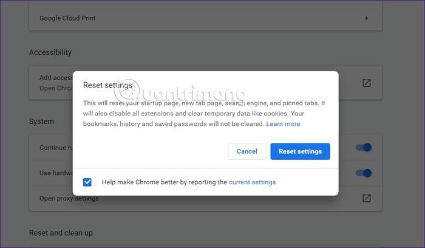
Task: Toggle the Continue running background apps switch
Action: pos(364,148)
